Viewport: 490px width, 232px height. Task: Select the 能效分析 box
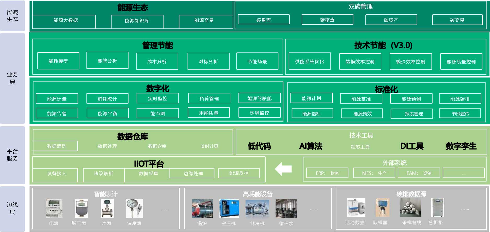107,61
